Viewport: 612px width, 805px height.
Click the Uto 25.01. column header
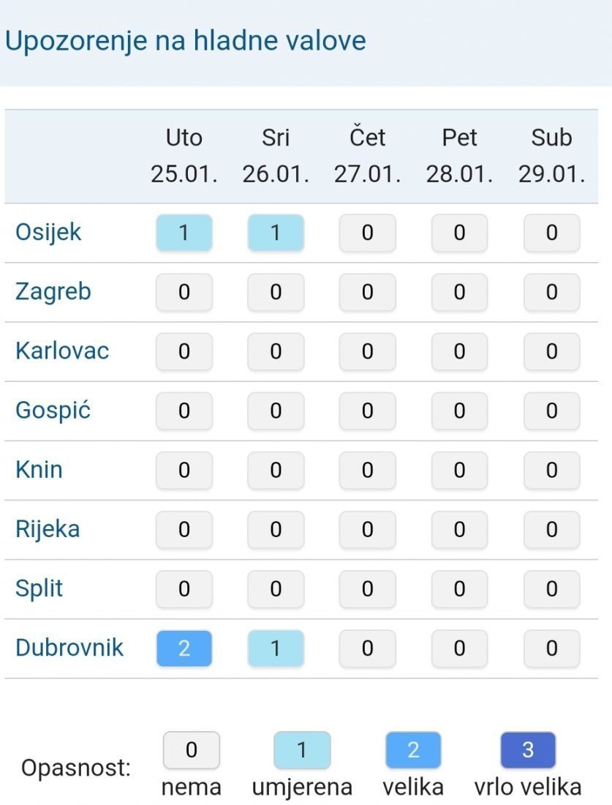184,156
